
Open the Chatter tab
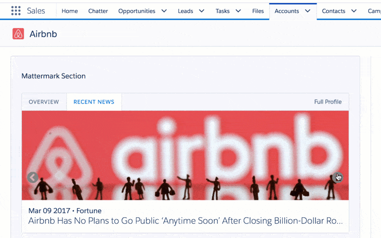coord(98,11)
